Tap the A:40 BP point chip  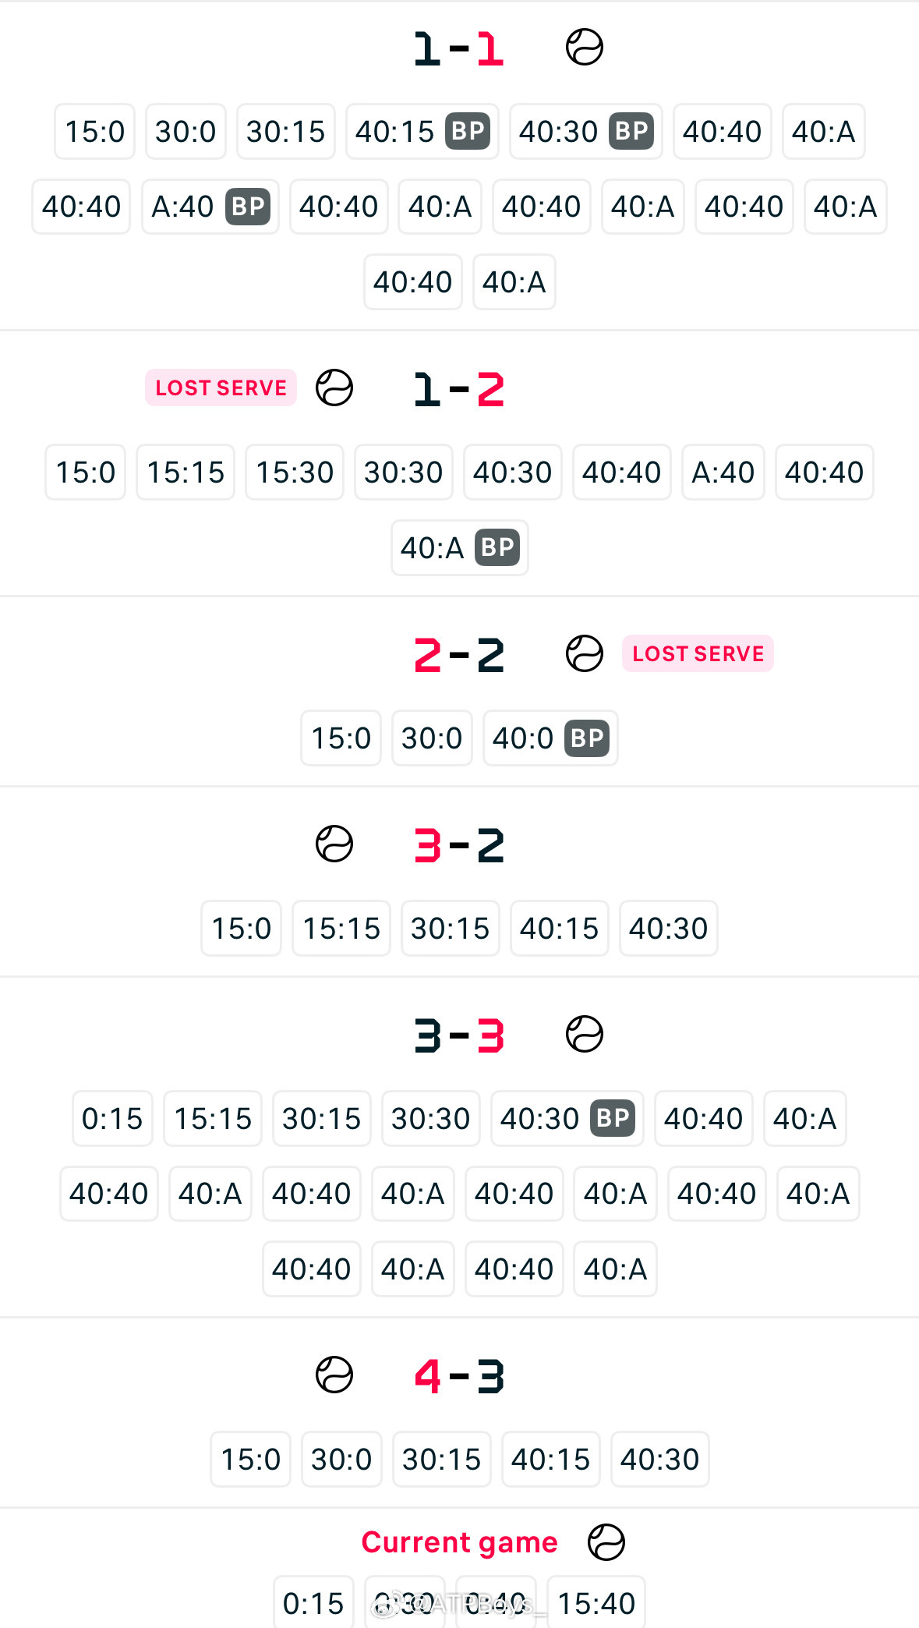(210, 207)
